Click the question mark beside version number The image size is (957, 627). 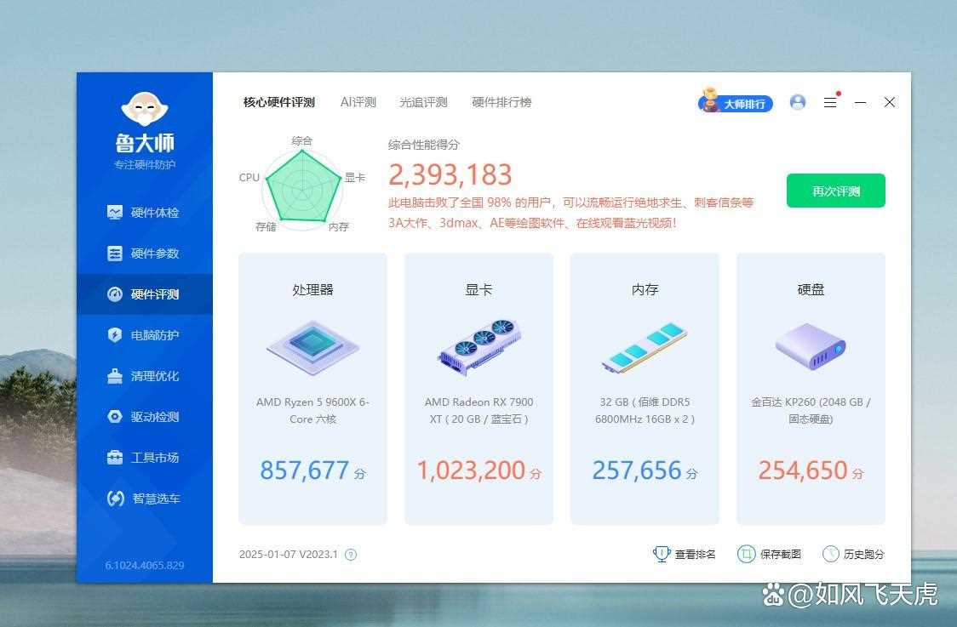[x=349, y=553]
